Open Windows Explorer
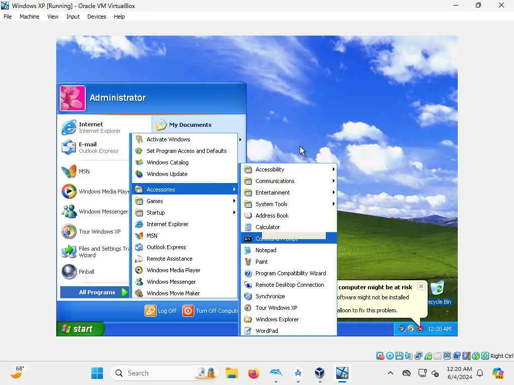 [x=289, y=319]
